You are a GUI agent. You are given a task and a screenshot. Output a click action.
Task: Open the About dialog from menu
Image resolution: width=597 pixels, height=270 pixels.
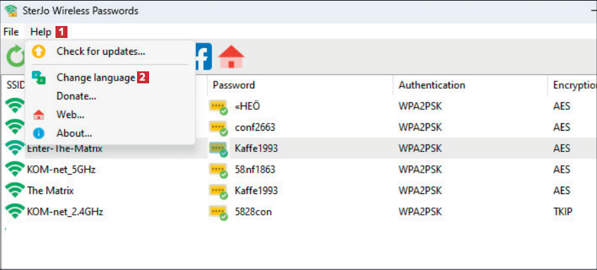coord(74,133)
